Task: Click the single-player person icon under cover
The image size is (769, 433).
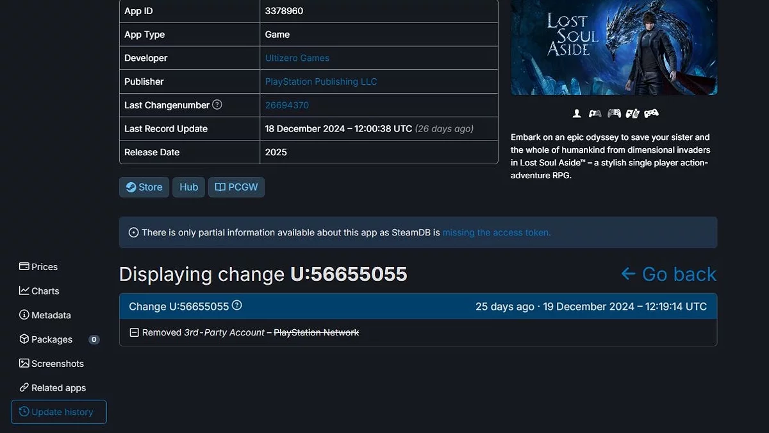Action: coord(577,114)
